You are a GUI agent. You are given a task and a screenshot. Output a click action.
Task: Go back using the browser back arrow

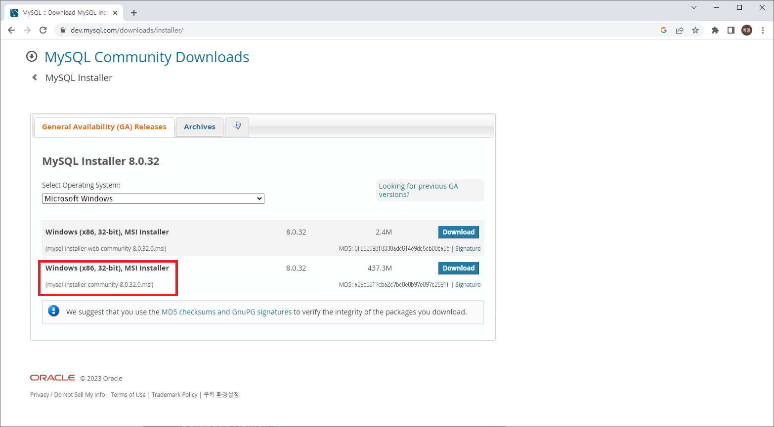11,30
